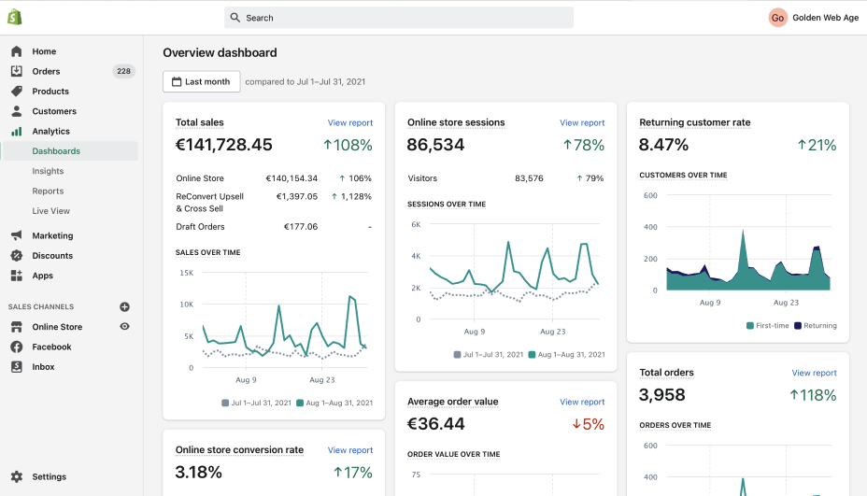This screenshot has width=867, height=496.
Task: Click the calendar icon in Last month
Action: coord(177,82)
